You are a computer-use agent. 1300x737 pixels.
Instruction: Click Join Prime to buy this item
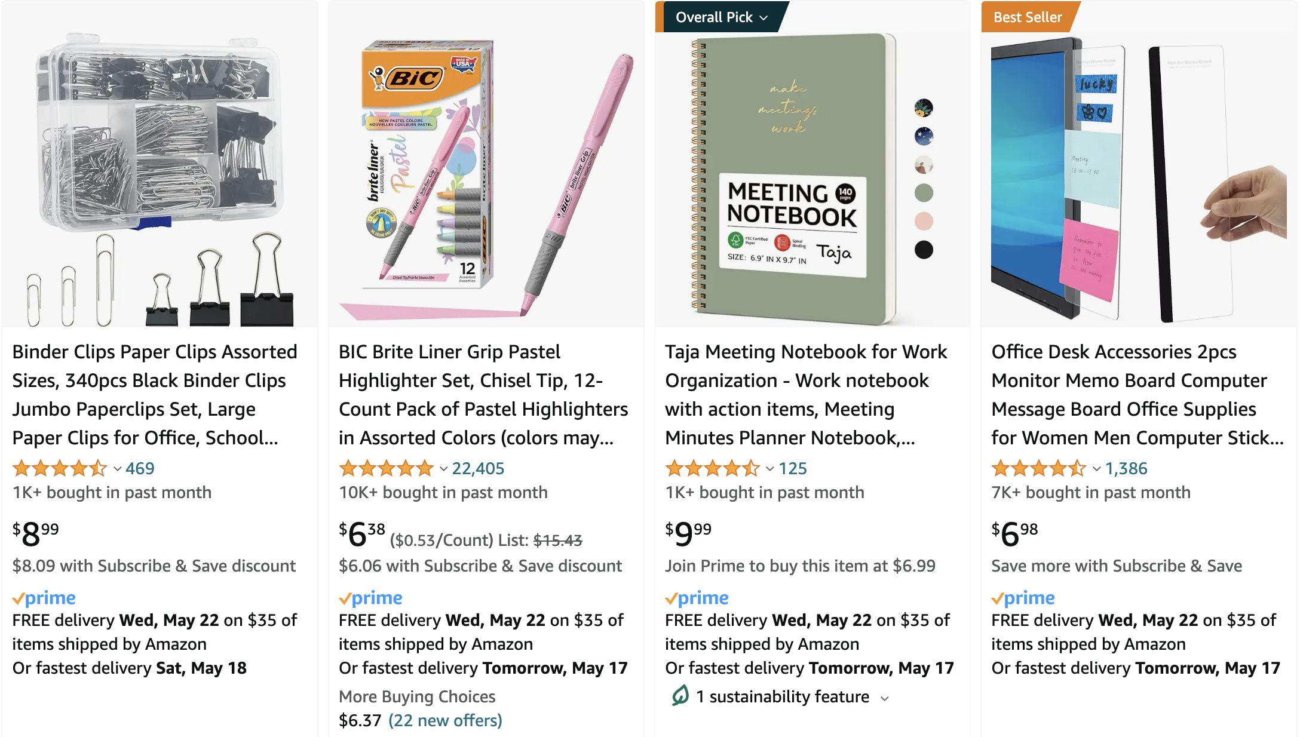[799, 566]
